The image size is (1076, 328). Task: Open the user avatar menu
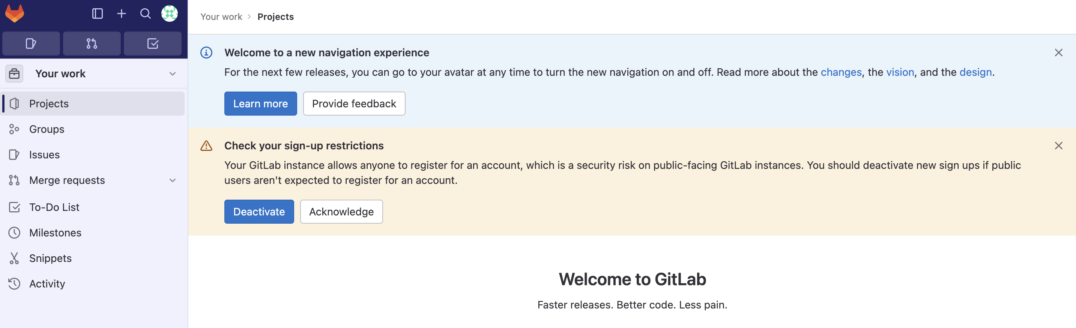[x=170, y=14]
